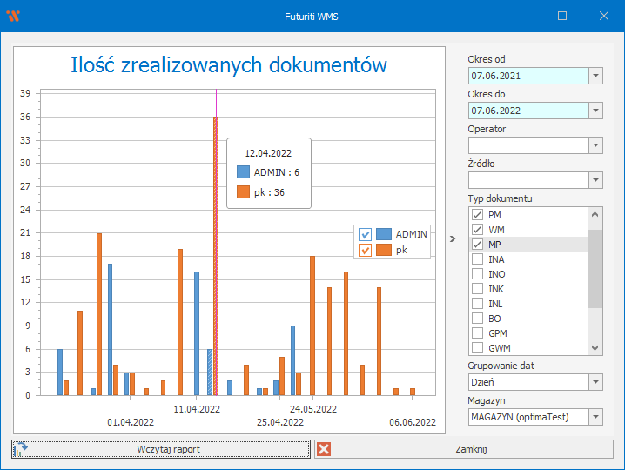
Task: Open the Okres od date picker
Action: point(595,76)
